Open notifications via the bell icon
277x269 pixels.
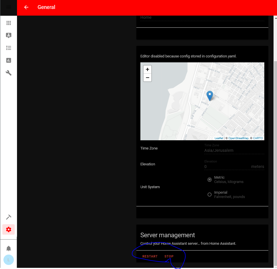[8, 248]
